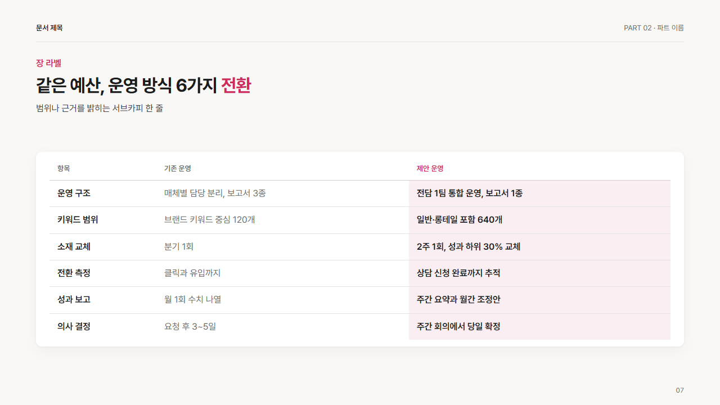
Task: Click cell '매체별 담당 분리, 보고서 3종'
Action: tap(215, 193)
